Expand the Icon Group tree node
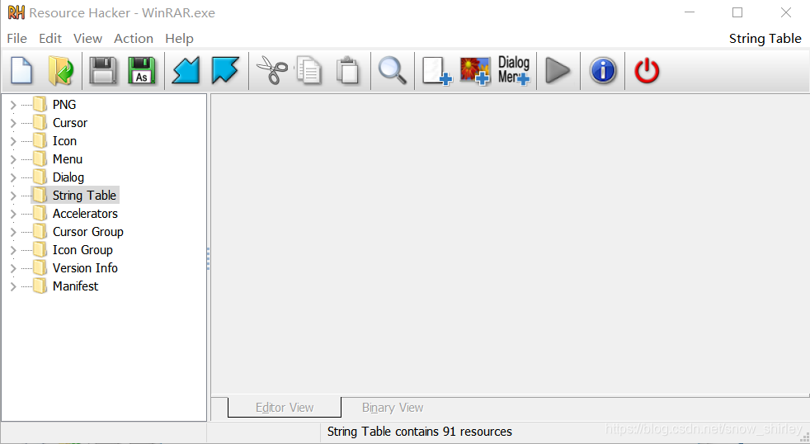Screen dimensions: 810x444 pos(13,250)
